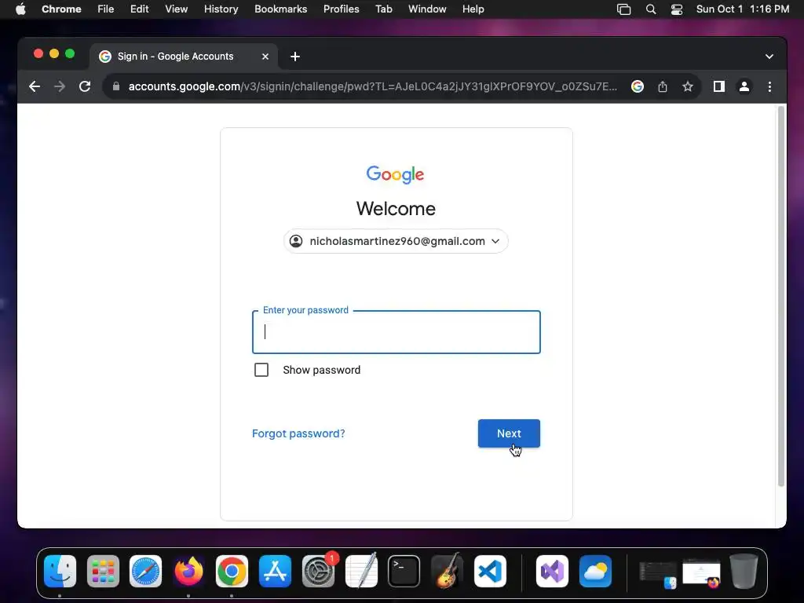Open the Chrome profile avatar button

(x=744, y=86)
